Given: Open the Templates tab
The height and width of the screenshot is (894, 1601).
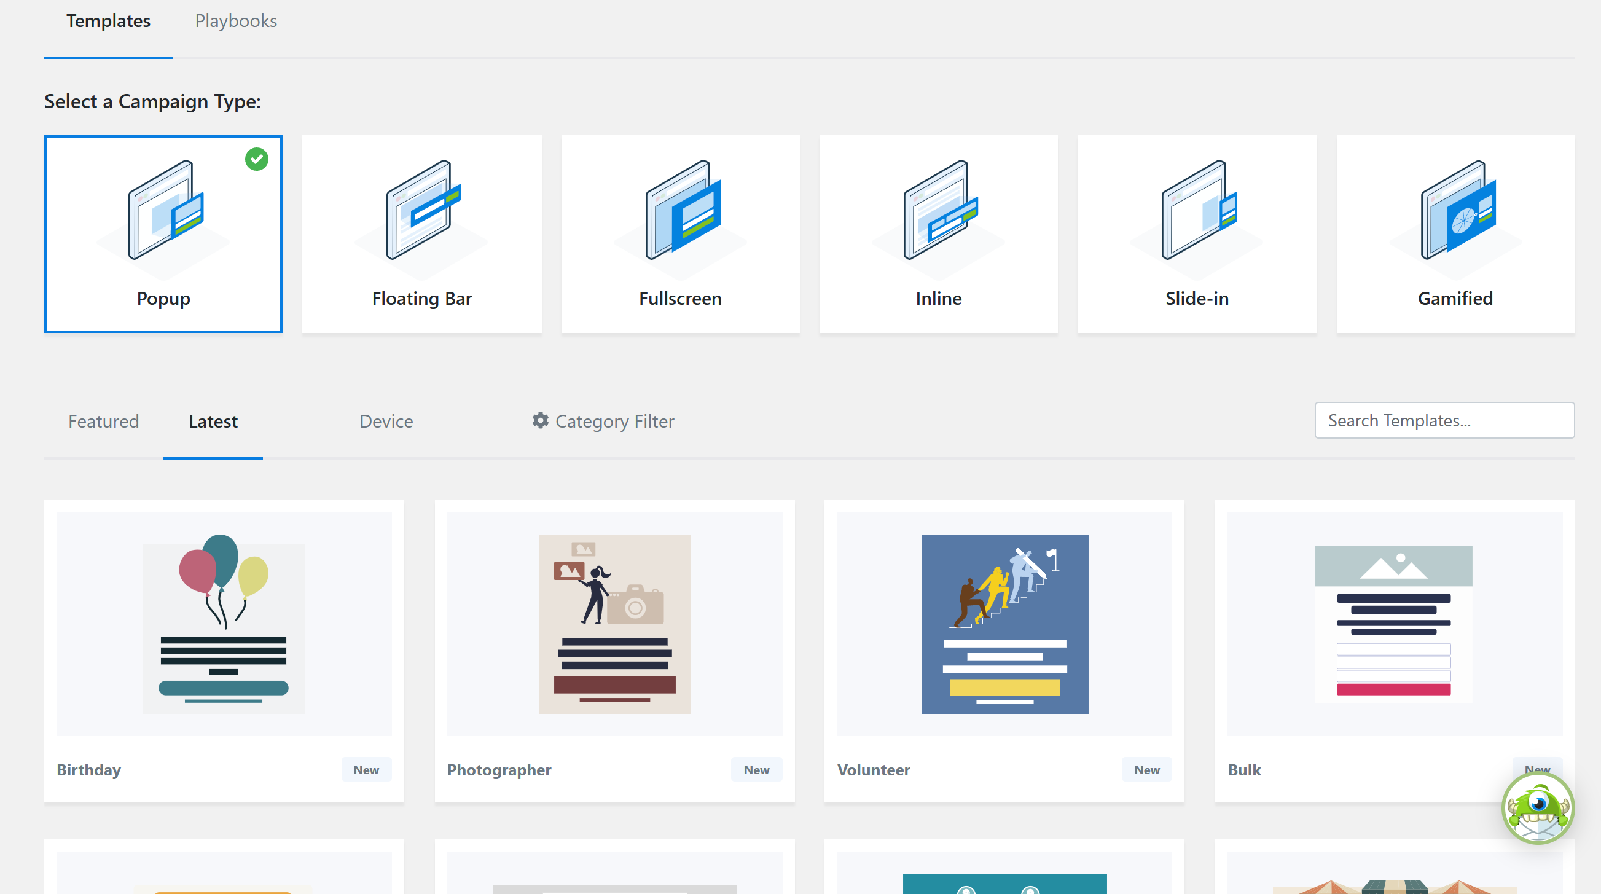Looking at the screenshot, I should pyautogui.click(x=108, y=21).
